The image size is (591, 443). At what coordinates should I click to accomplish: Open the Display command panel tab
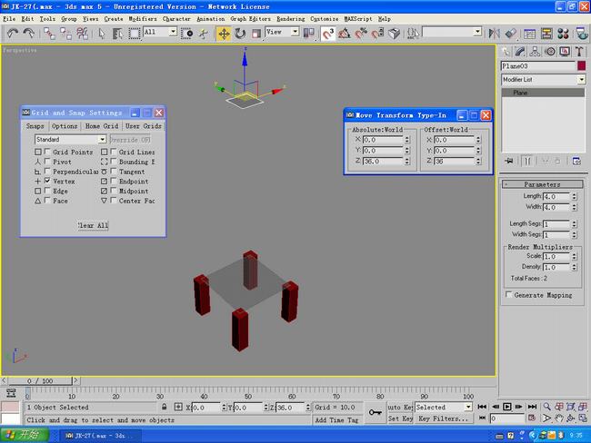(x=565, y=52)
